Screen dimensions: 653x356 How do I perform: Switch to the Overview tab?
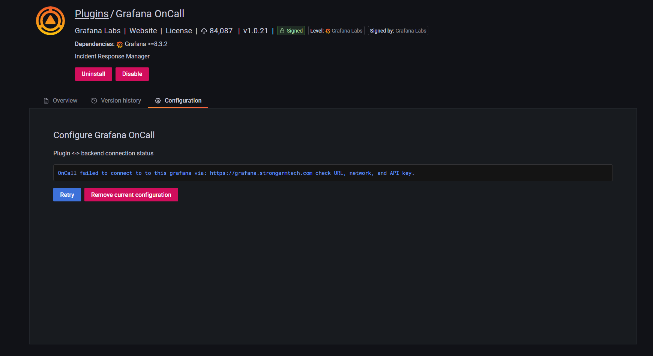point(60,101)
